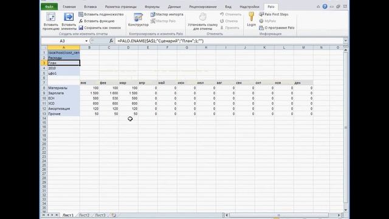
Task: Click the insert new sheet tab icon
Action: [x=114, y=215]
